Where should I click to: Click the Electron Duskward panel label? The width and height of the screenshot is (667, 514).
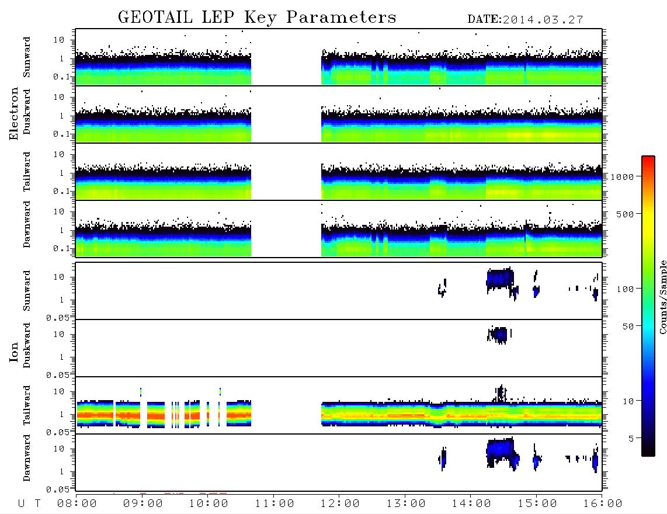point(27,112)
